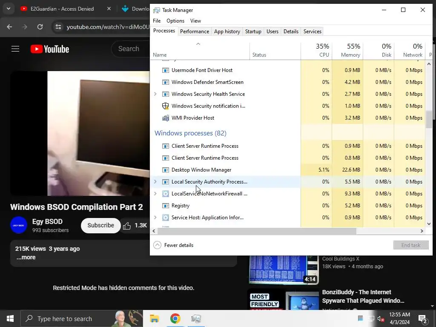The height and width of the screenshot is (327, 436).
Task: Open the 4:14 recommended video thumbnail
Action: 283,270
